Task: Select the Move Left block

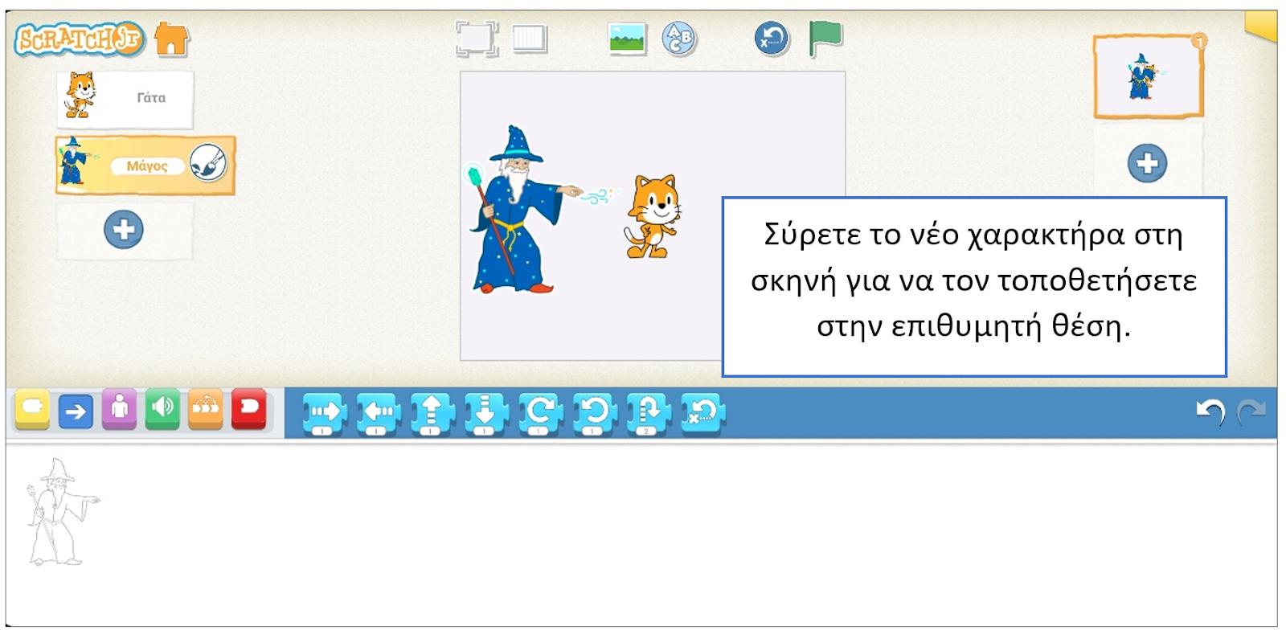Action: pyautogui.click(x=379, y=414)
